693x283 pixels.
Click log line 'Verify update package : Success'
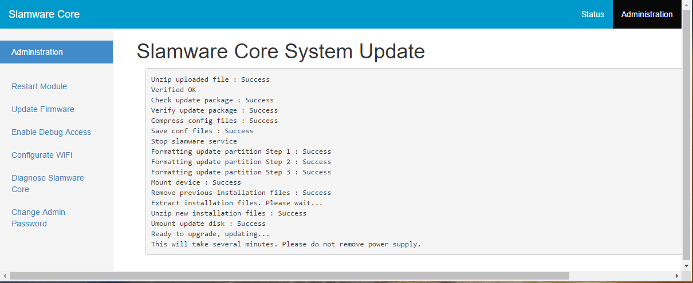click(214, 110)
